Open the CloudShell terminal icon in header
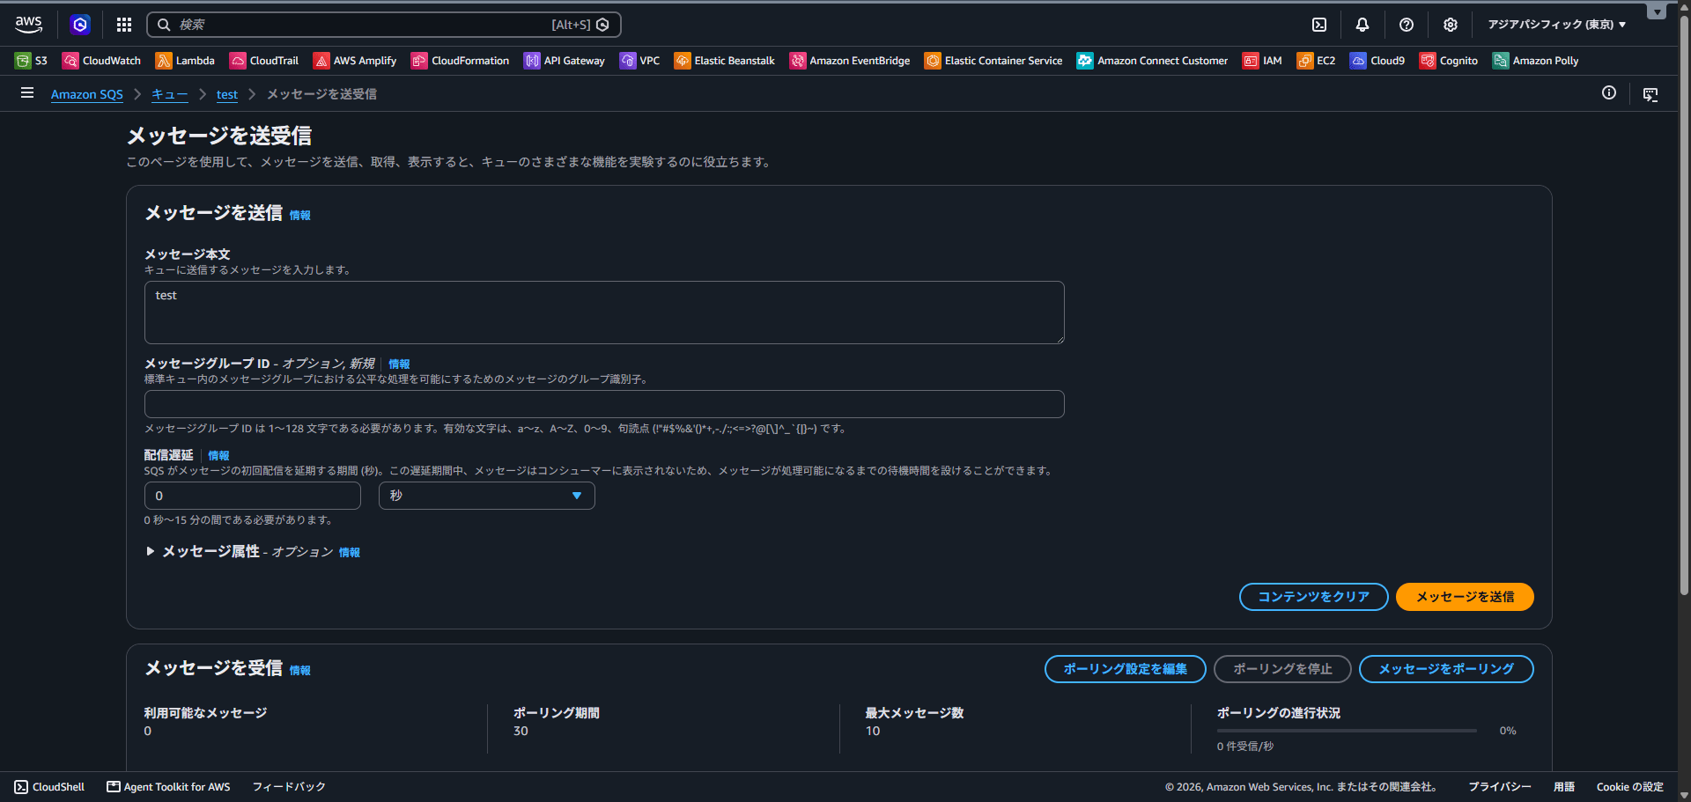 (x=1319, y=25)
